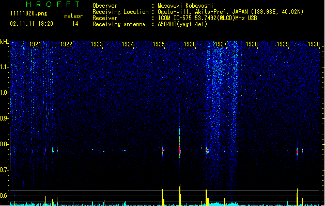Click the 1.0 kHz axis label
This screenshot has width=325, height=206.
click(x=4, y=93)
